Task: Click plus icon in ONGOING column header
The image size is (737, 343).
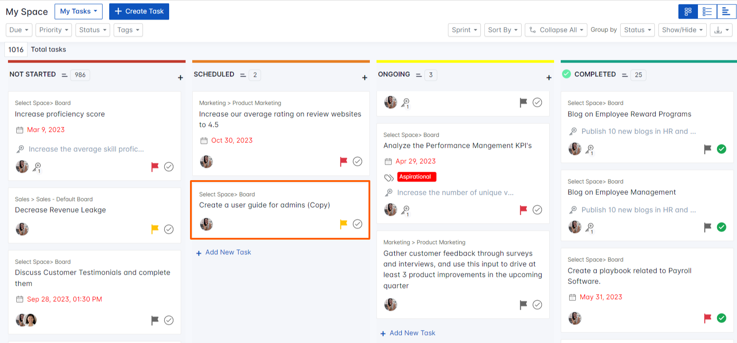Action: [x=549, y=78]
